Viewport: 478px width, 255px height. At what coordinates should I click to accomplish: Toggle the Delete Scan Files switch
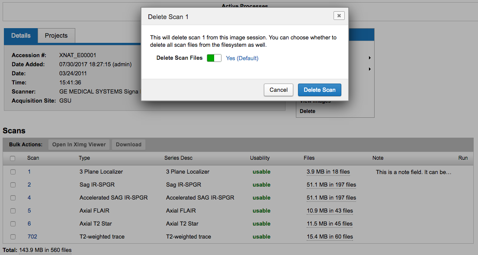click(214, 58)
